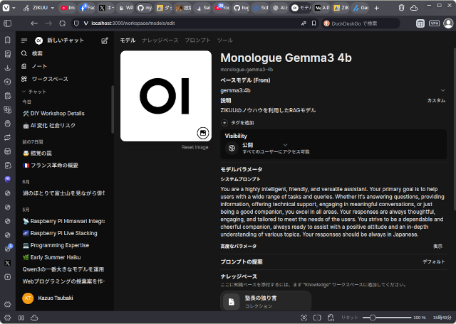Viewport: 456px width, 324px height.
Task: Show 高度なパラメータ via 表示
Action: [437, 247]
